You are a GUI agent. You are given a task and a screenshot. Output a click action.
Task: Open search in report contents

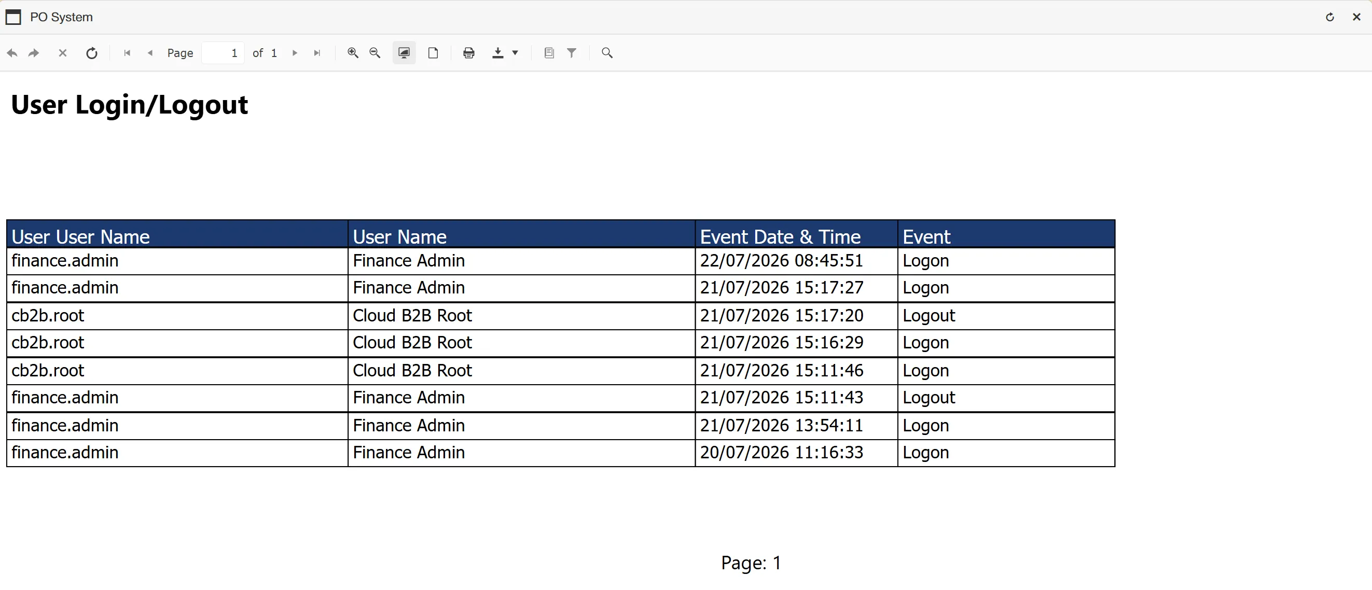click(x=607, y=53)
